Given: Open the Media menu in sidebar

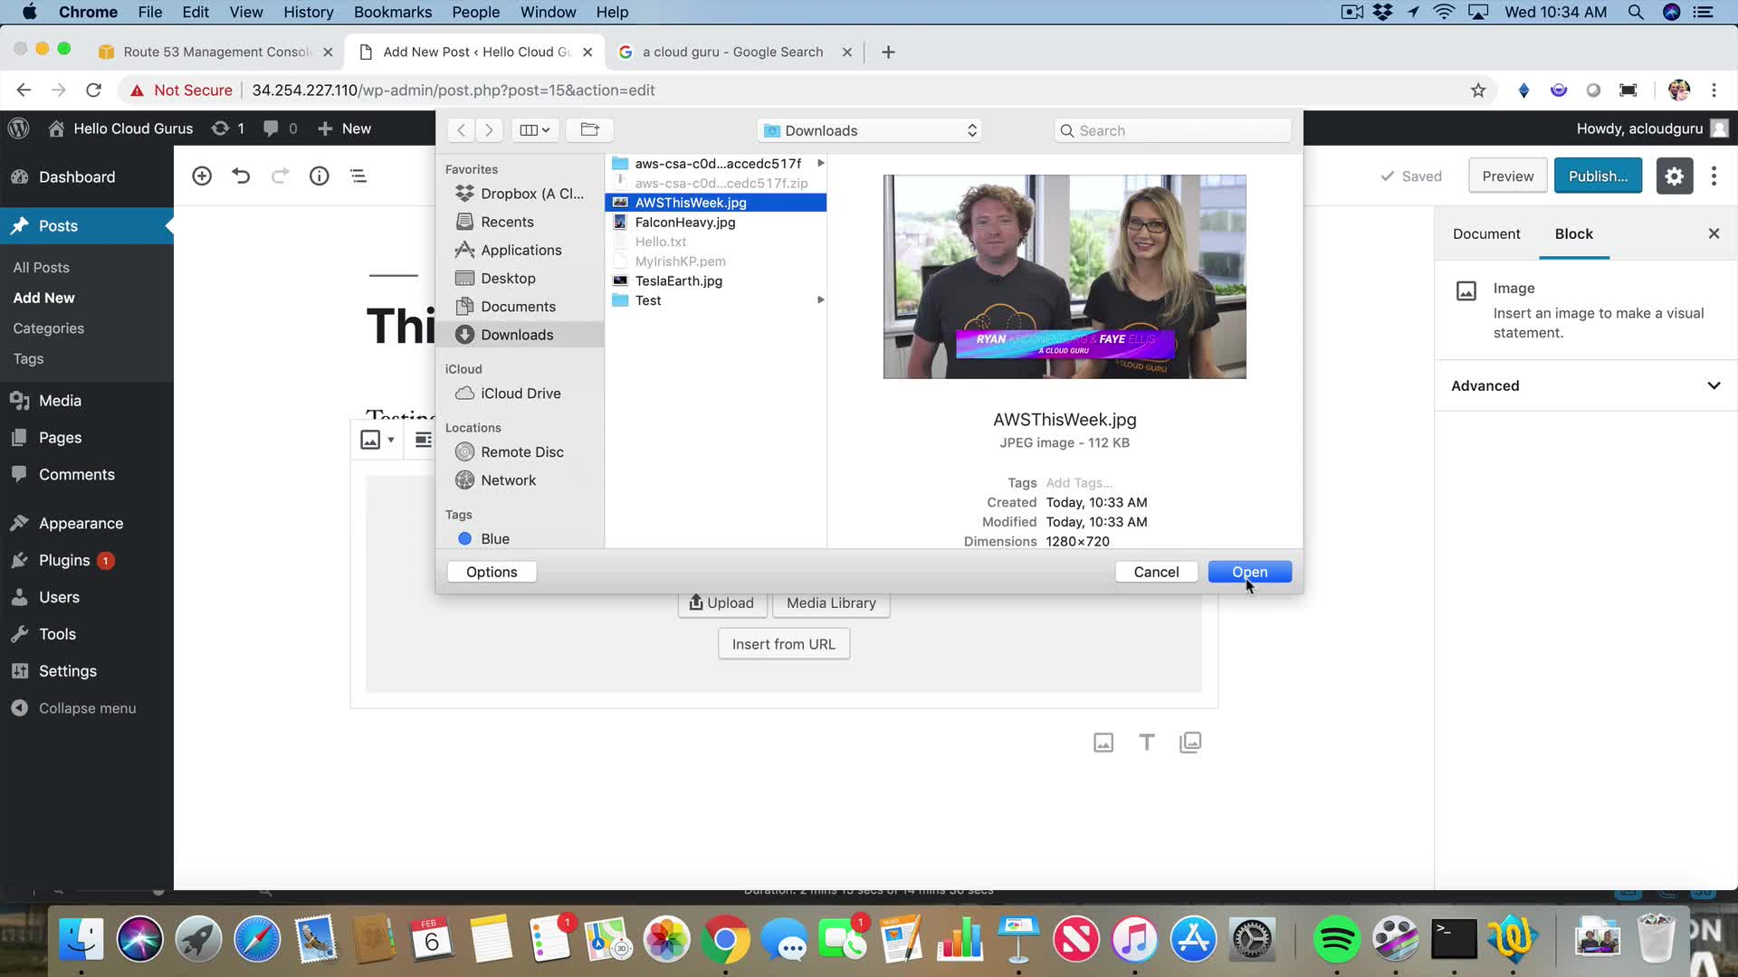Looking at the screenshot, I should click(60, 401).
